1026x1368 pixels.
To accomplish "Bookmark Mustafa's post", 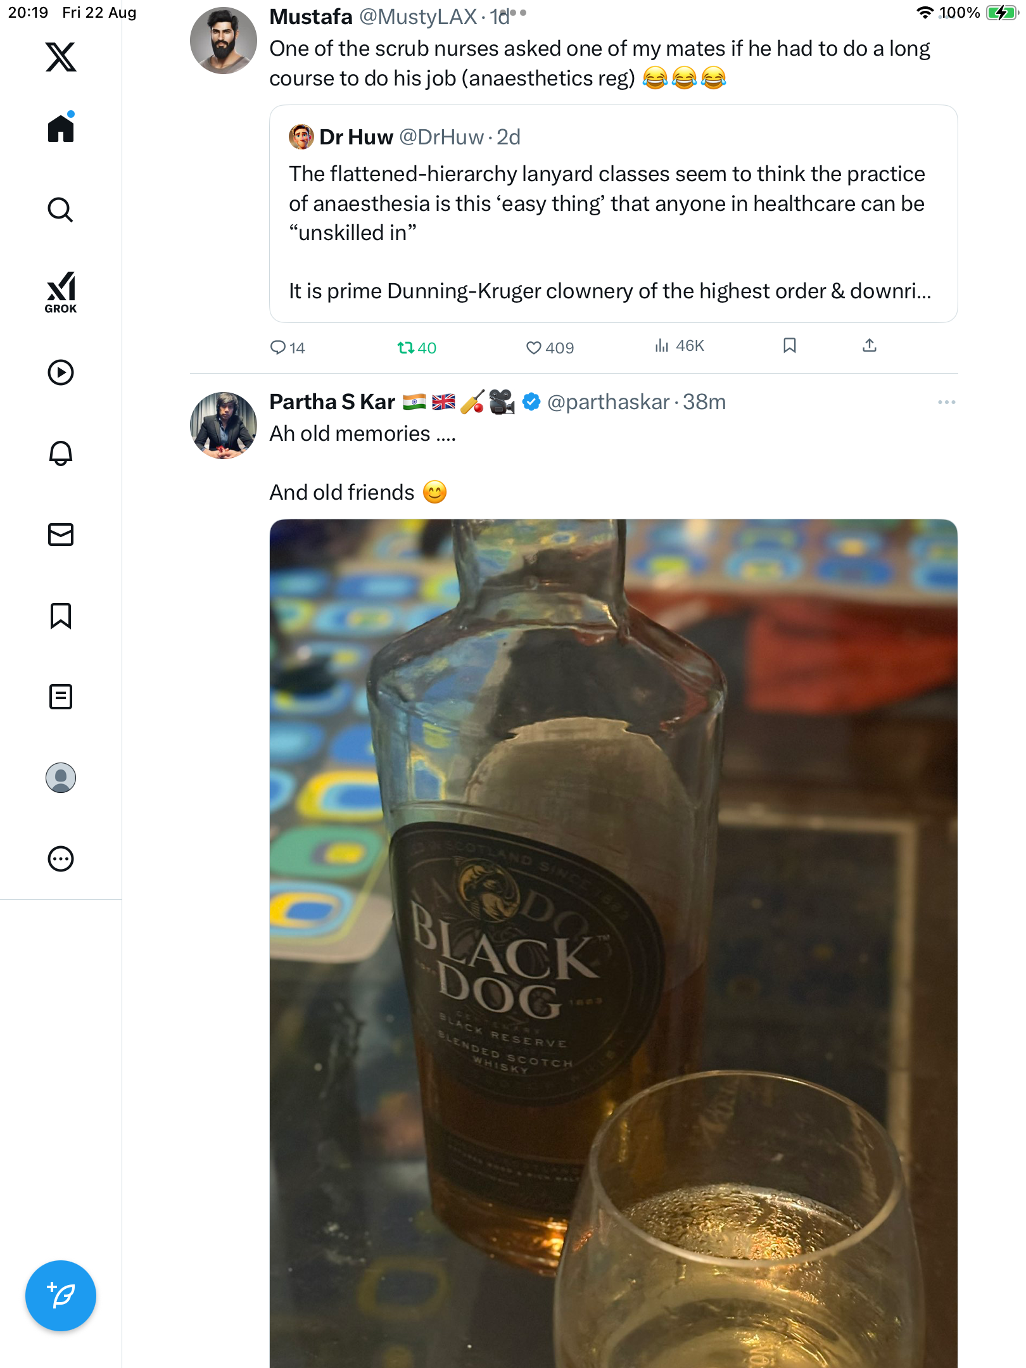I will (789, 345).
